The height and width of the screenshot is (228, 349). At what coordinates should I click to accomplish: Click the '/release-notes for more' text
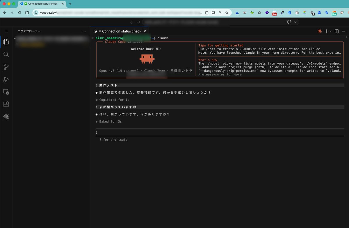(220, 75)
